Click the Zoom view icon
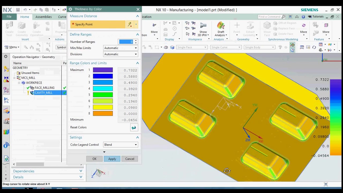The width and height of the screenshot is (343, 193). point(302,47)
